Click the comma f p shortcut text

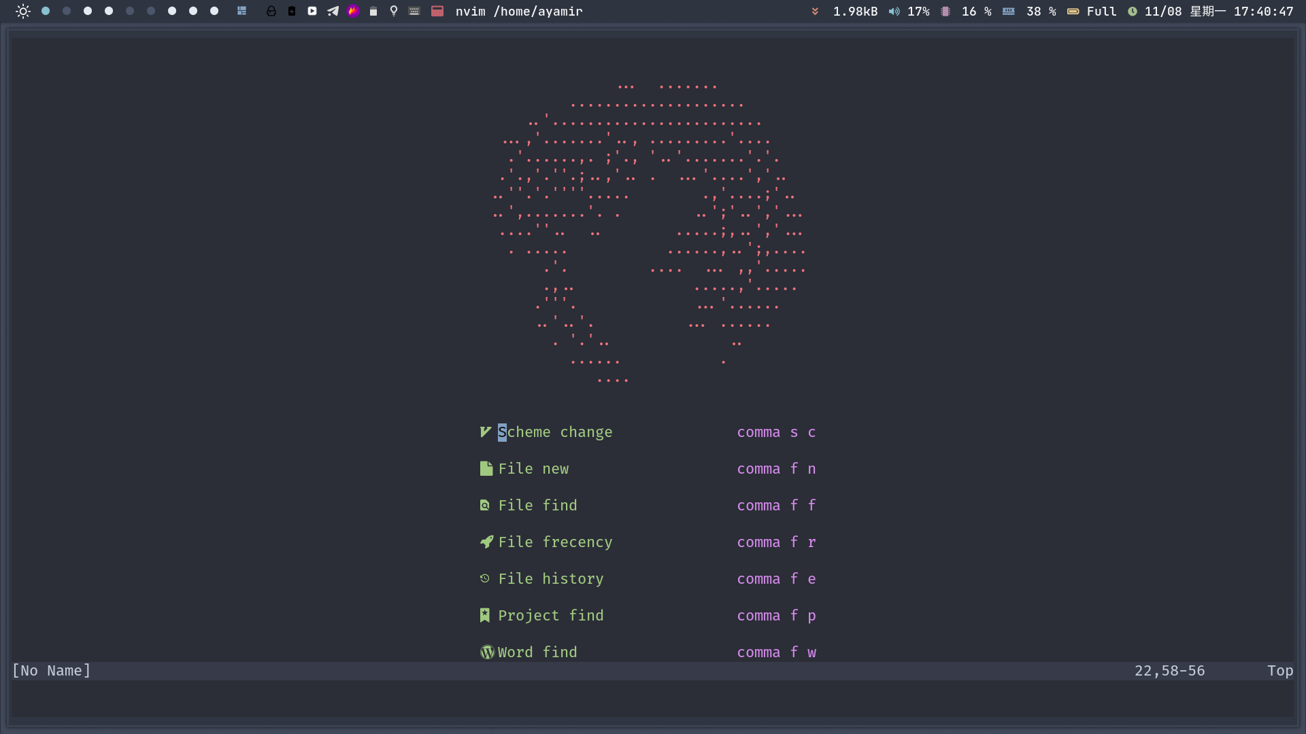pyautogui.click(x=776, y=616)
